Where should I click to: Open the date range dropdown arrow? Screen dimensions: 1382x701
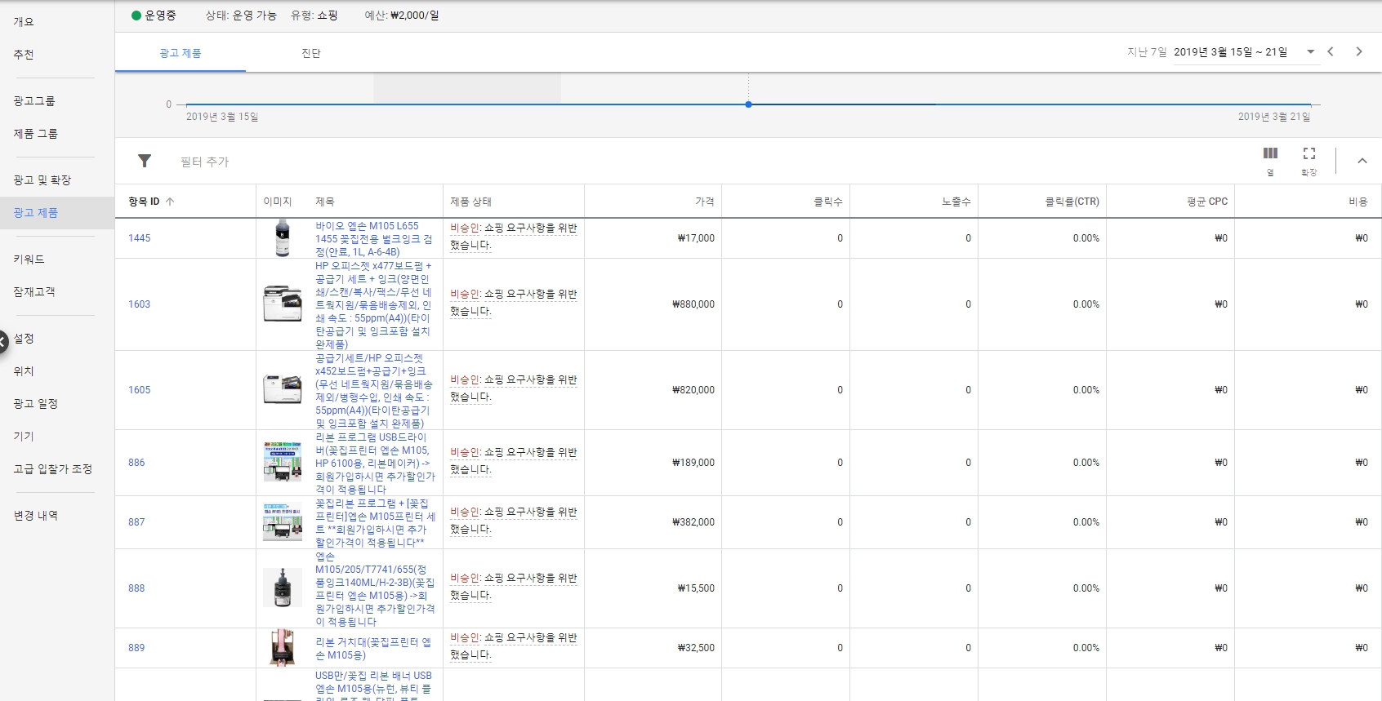coord(1310,51)
